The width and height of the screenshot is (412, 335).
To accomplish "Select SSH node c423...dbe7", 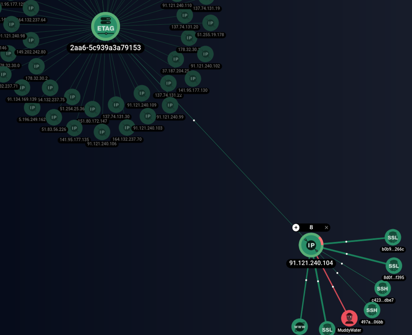I will [382, 289].
